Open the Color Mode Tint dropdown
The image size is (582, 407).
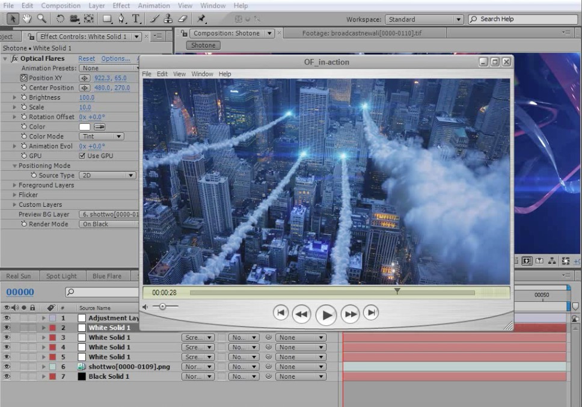click(101, 136)
